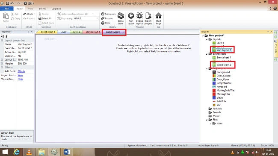
Task: Click the Undo arrow icon
Action: click(25, 14)
